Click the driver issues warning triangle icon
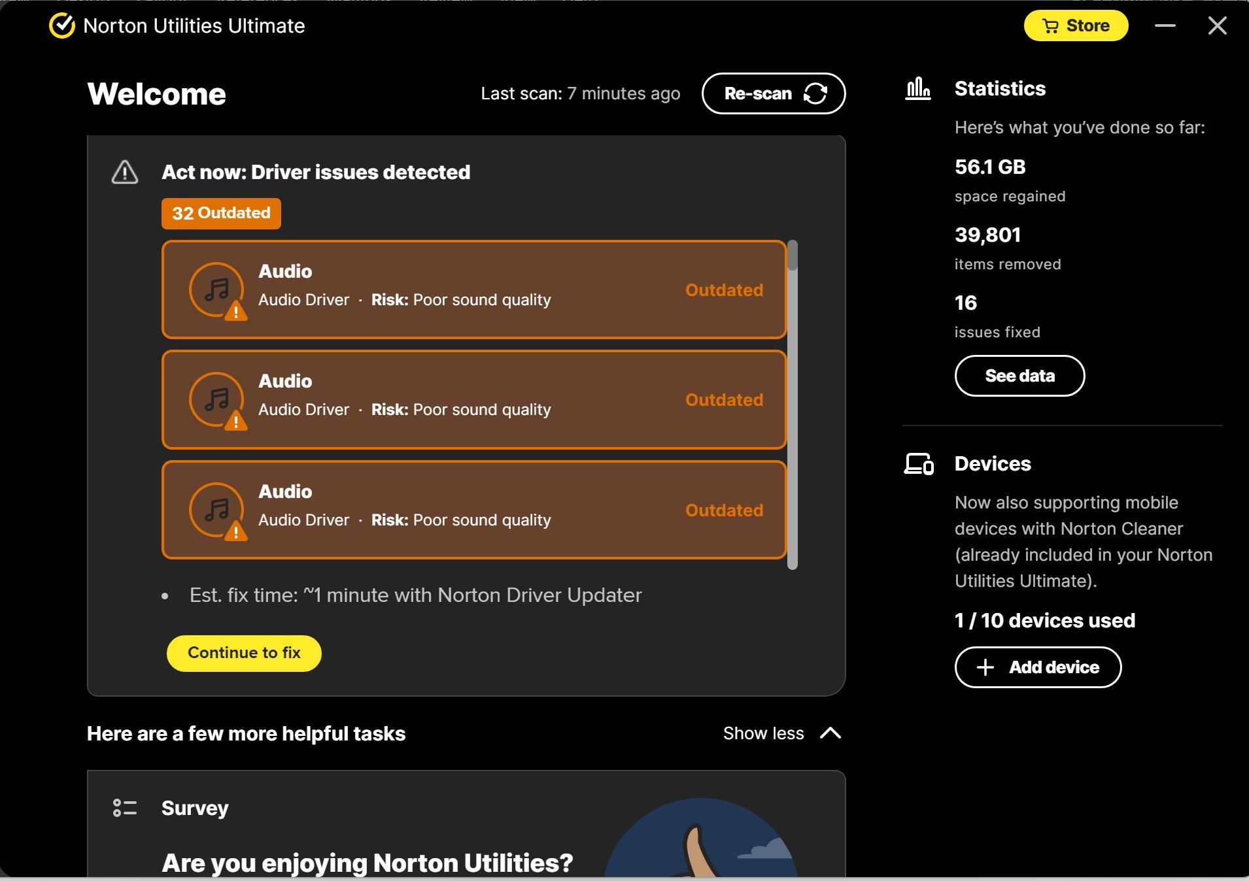The height and width of the screenshot is (881, 1249). [124, 173]
